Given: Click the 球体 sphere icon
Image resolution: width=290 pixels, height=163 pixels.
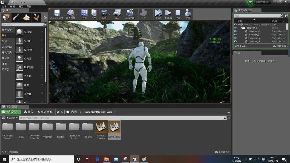Looking at the screenshot, I should pyautogui.click(x=19, y=85).
